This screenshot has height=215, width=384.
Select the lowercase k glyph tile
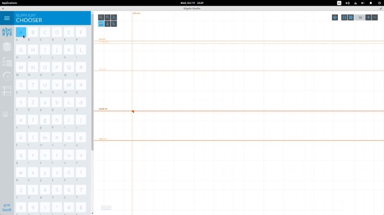(x=21, y=137)
